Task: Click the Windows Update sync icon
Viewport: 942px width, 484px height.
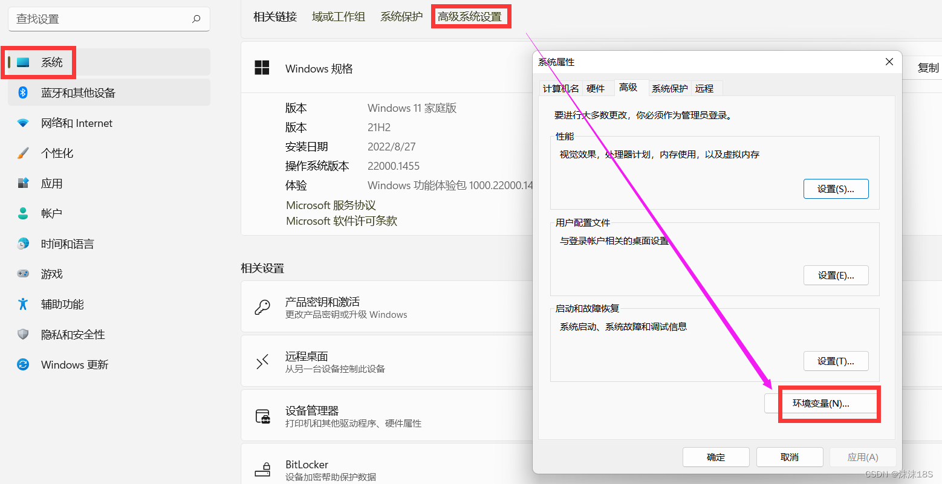Action: click(23, 364)
